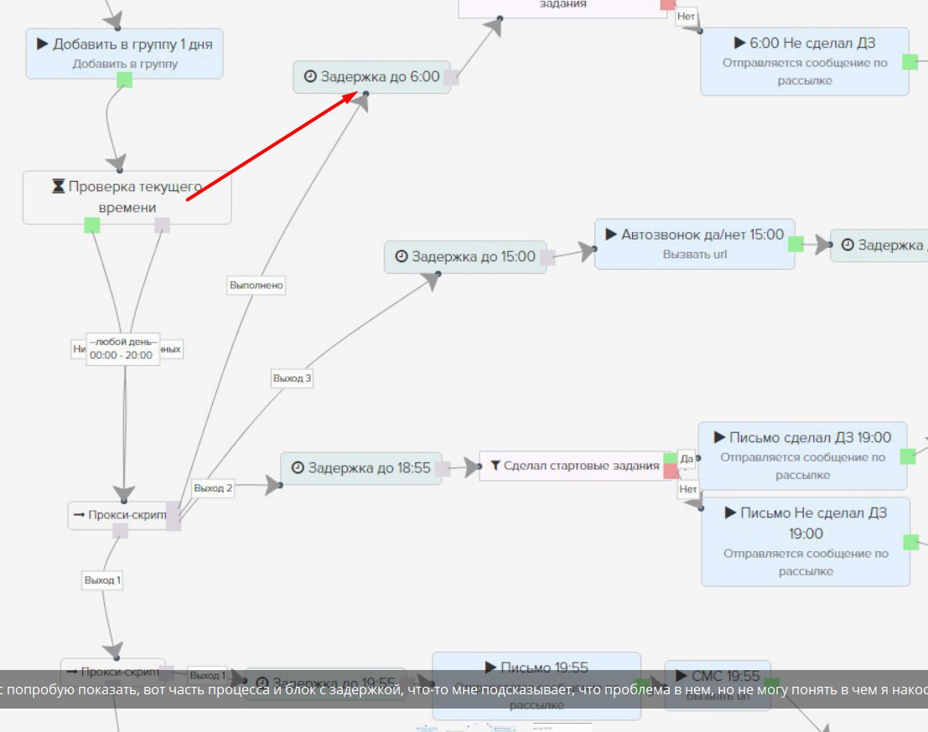Open the 'Добавить в группу 1 дня' block
Screen dimensions: 928x732
124,54
